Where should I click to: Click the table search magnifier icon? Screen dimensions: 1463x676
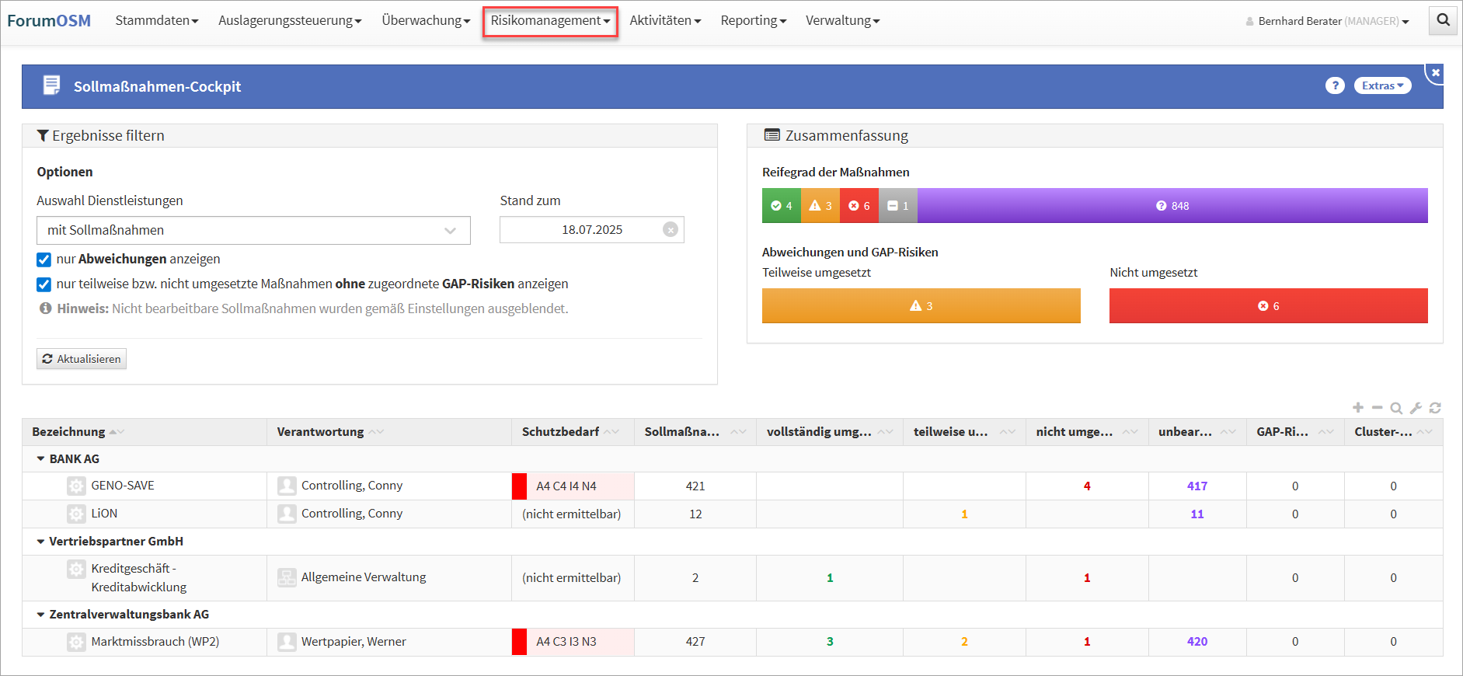(x=1396, y=408)
